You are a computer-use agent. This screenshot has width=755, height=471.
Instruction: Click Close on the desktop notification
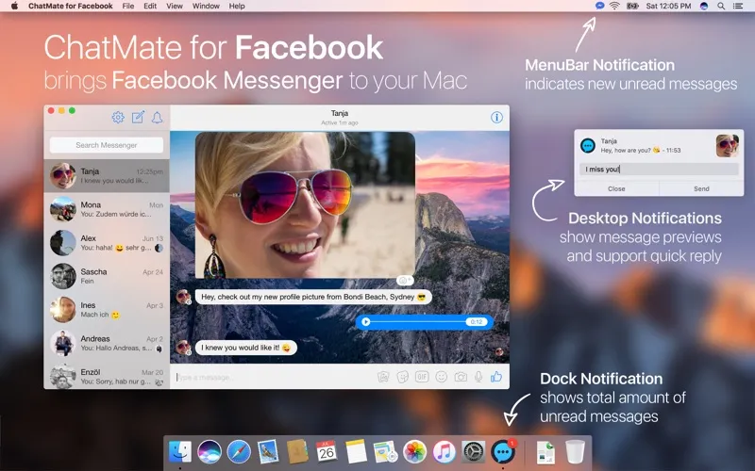click(x=616, y=188)
